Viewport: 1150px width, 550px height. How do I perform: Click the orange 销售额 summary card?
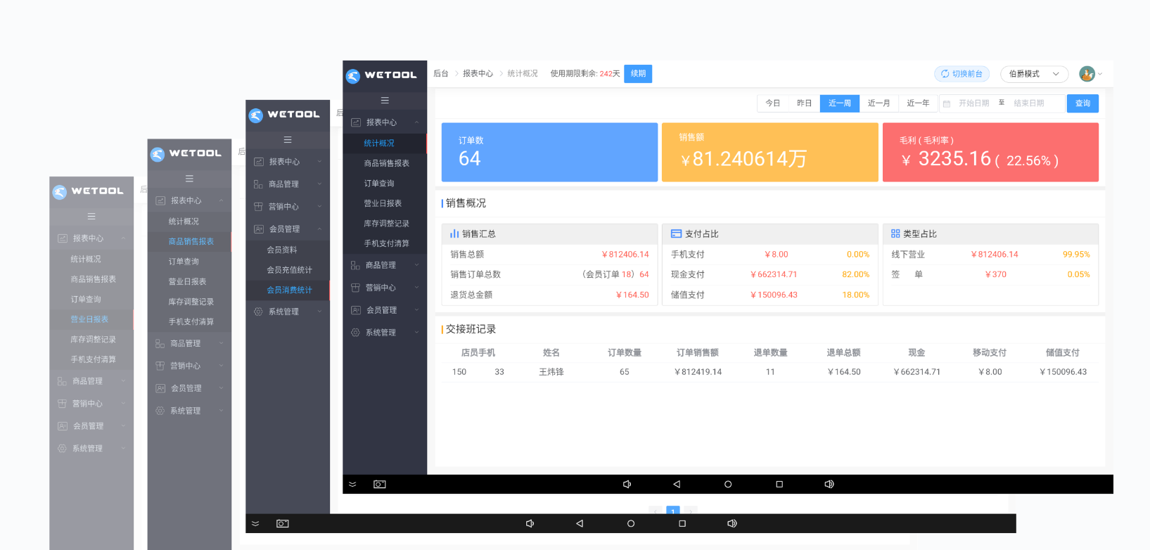pos(770,153)
